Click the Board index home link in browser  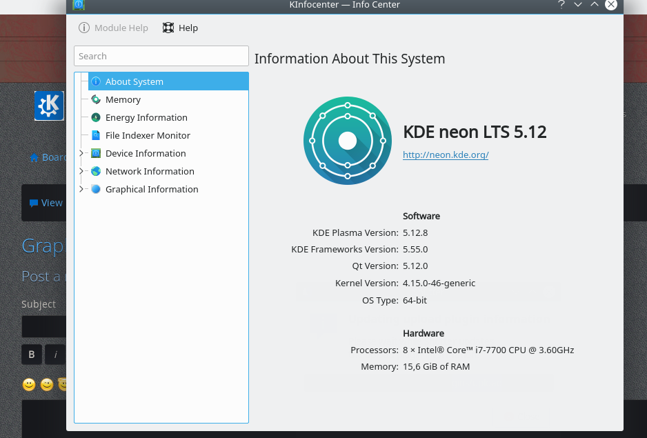coord(48,157)
